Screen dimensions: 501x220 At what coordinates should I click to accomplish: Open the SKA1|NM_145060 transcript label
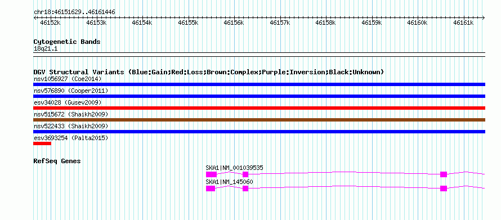pyautogui.click(x=230, y=182)
